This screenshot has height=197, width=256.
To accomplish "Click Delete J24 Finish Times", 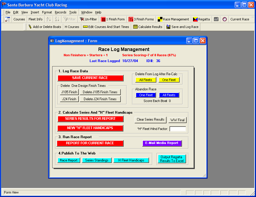I will tap(100, 99).
